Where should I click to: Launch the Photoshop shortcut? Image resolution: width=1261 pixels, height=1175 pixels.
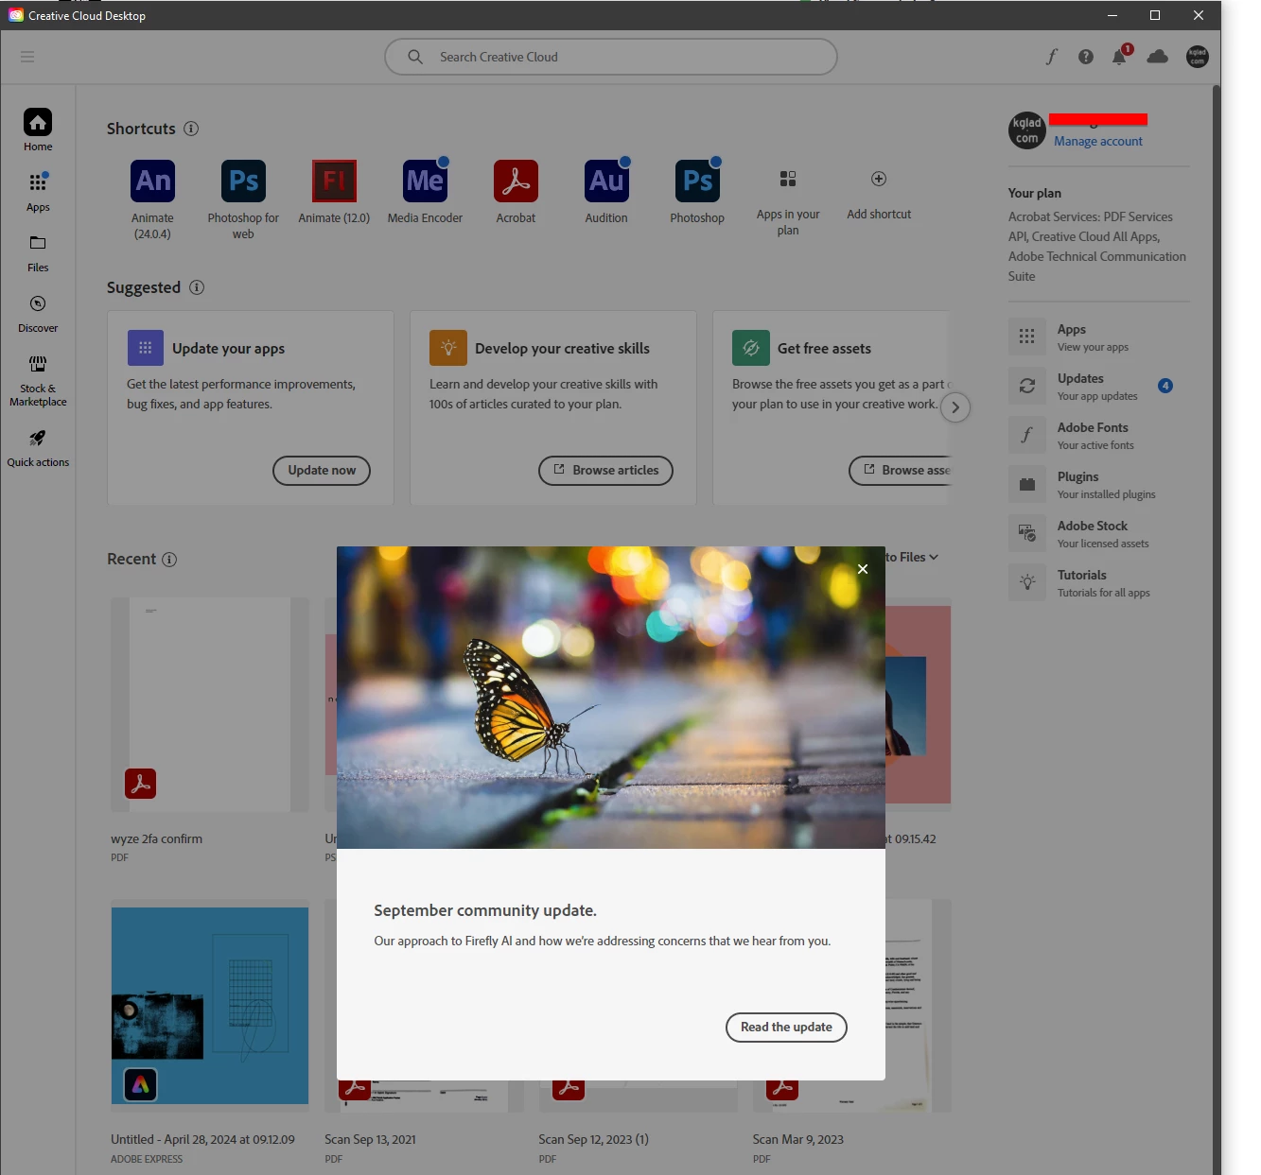tap(697, 181)
